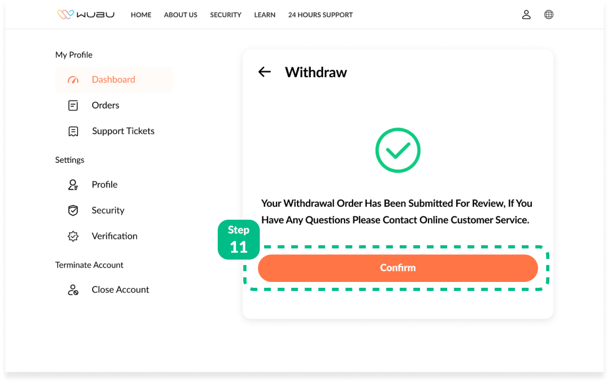Go to ABOUT US page
The width and height of the screenshot is (609, 383).
[x=180, y=15]
